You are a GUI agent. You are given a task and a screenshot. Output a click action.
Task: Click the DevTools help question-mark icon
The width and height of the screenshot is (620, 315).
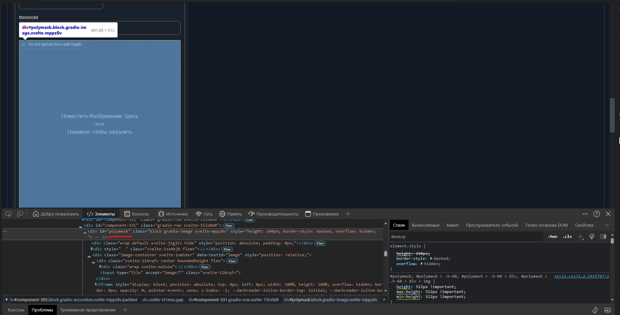596,214
